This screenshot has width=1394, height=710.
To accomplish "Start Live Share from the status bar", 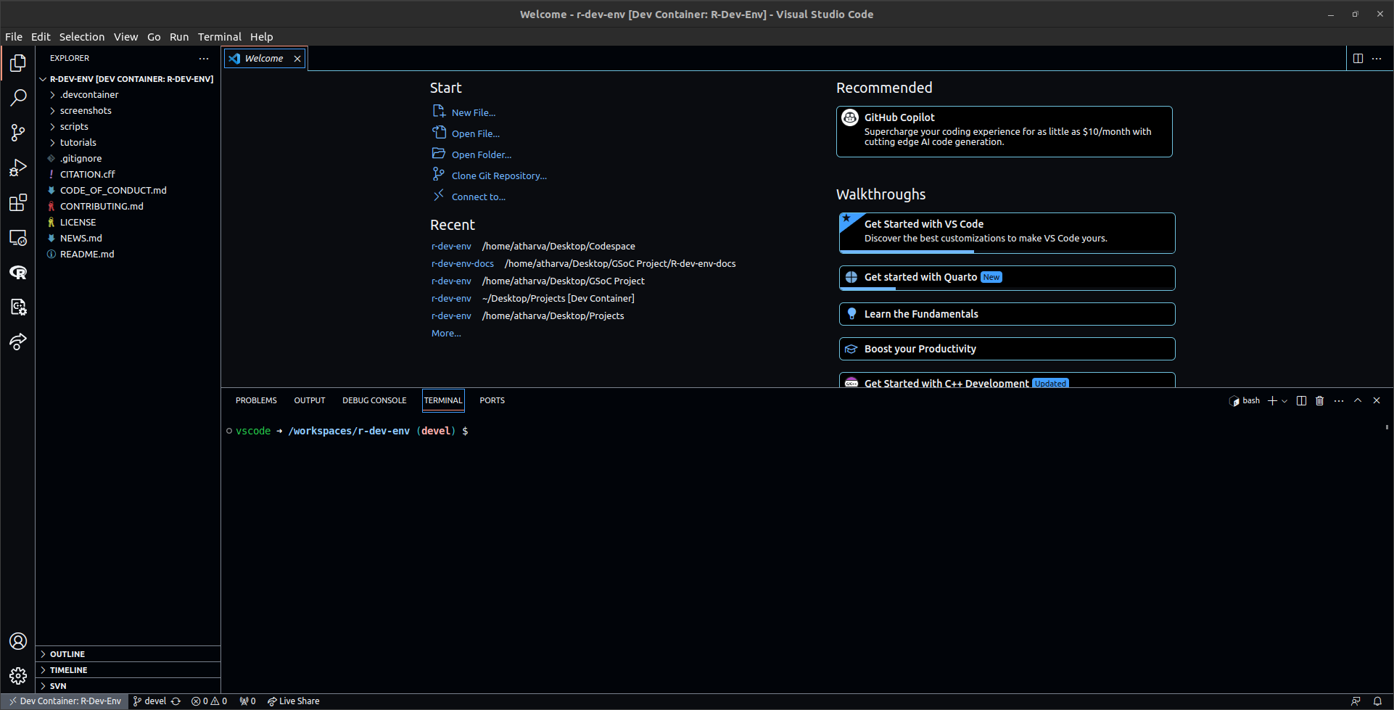I will coord(293,701).
